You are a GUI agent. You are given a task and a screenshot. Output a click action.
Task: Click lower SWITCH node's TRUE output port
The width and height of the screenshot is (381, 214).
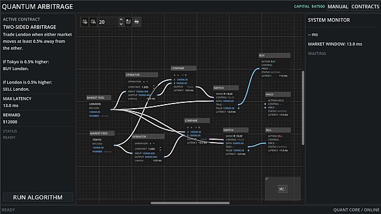click(248, 147)
